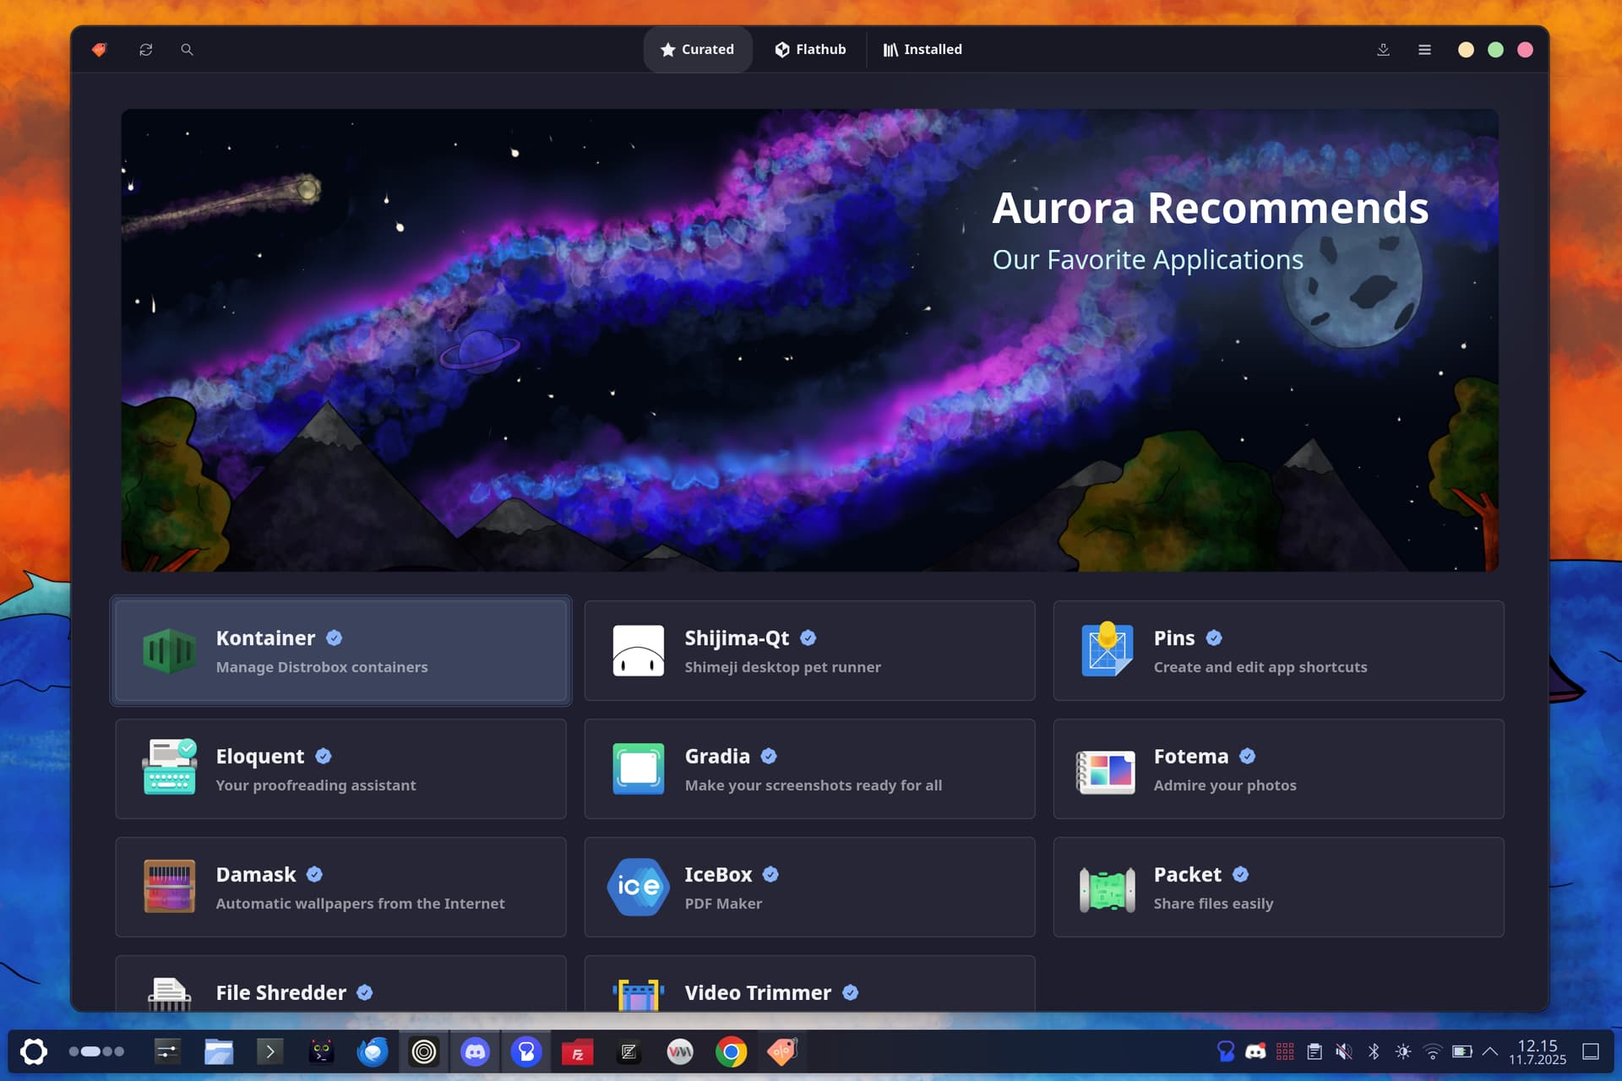Open the hamburger main menu
Viewport: 1622px width, 1081px height.
pyautogui.click(x=1424, y=50)
